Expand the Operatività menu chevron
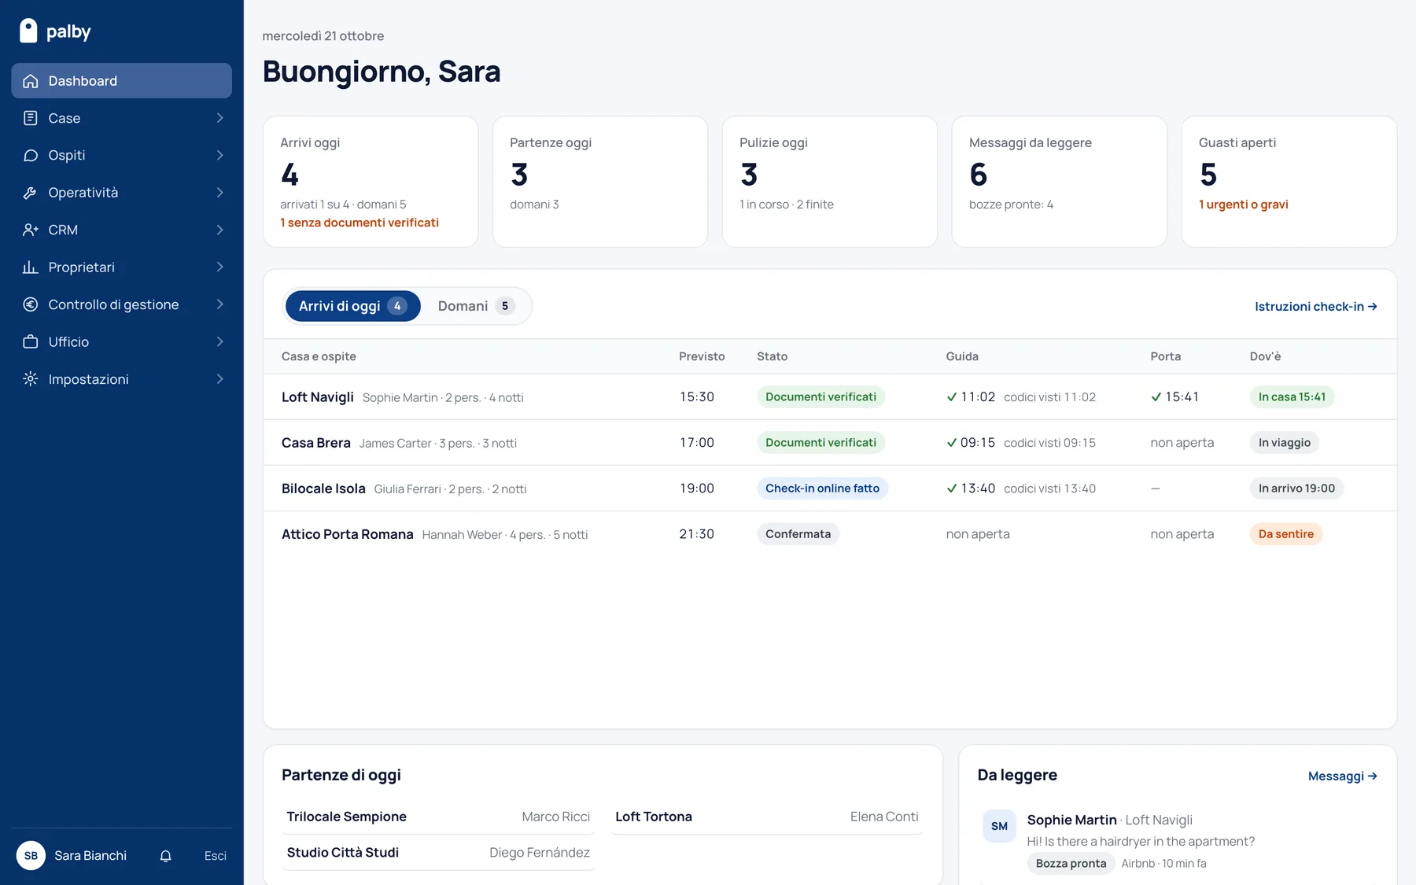Screen dimensions: 1416x885 [219, 193]
